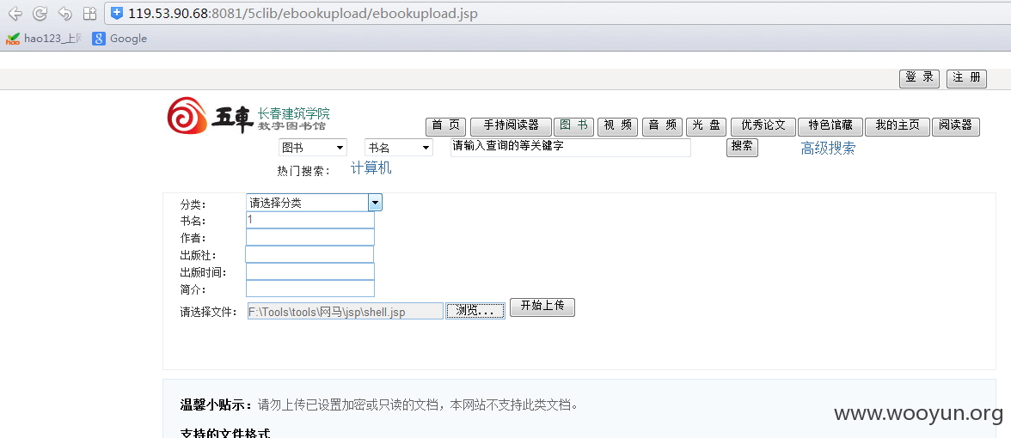The image size is (1011, 438).
Task: Open the 阅读器 nav button
Action: coord(956,126)
